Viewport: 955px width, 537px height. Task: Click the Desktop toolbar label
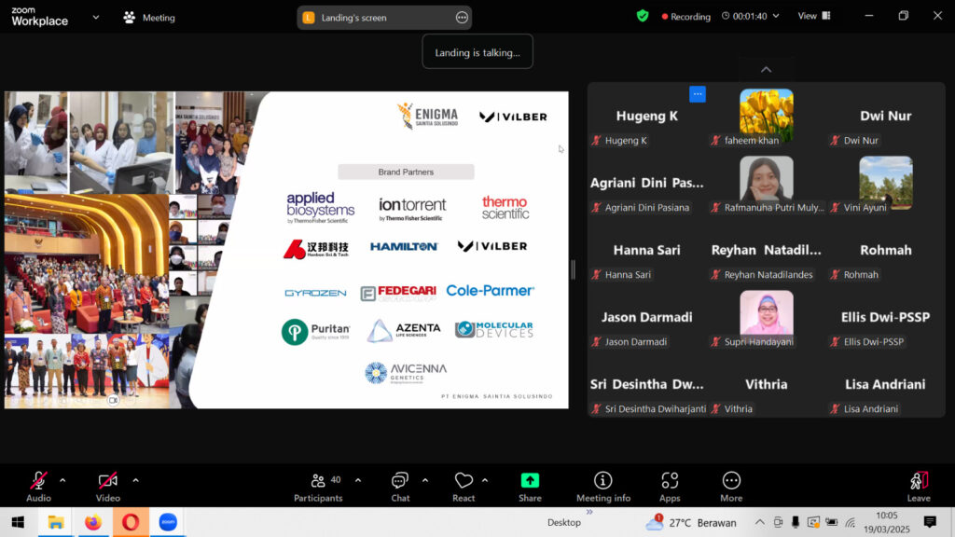pos(564,522)
